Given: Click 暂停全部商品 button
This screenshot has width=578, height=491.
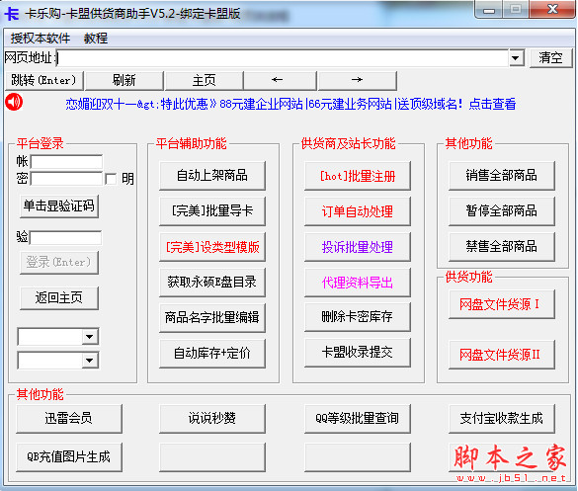Looking at the screenshot, I should [501, 210].
